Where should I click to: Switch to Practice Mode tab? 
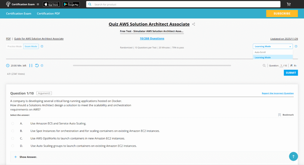click(x=15, y=46)
